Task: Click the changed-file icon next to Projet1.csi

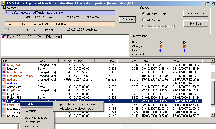Action: tap(4, 90)
